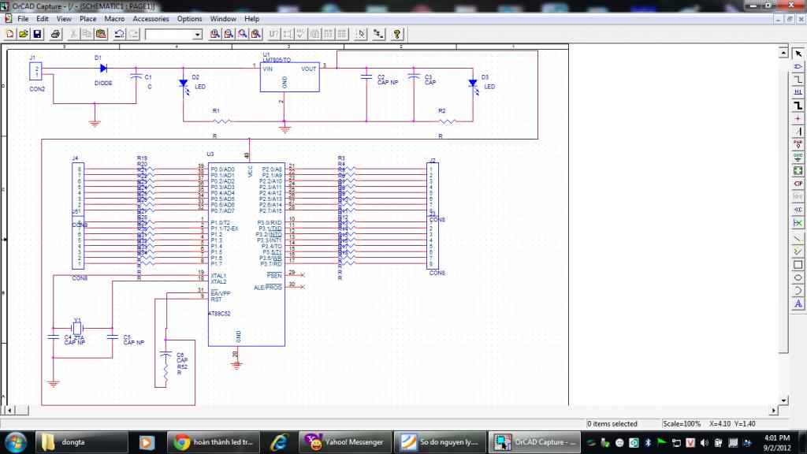Expand the part selection combo box
Screen dimensions: 807x454
(197, 35)
